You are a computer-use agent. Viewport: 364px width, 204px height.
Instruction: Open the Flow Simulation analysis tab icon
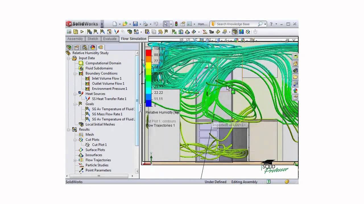(100, 47)
